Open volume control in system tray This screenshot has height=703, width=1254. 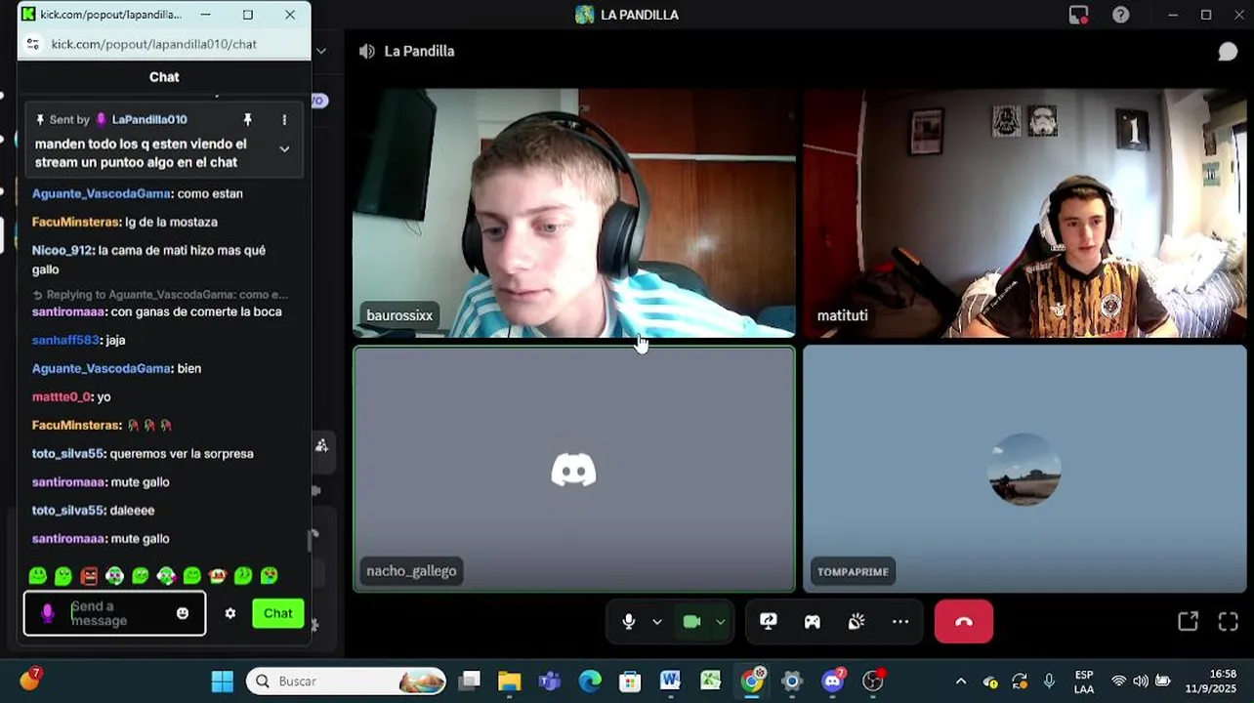1141,682
